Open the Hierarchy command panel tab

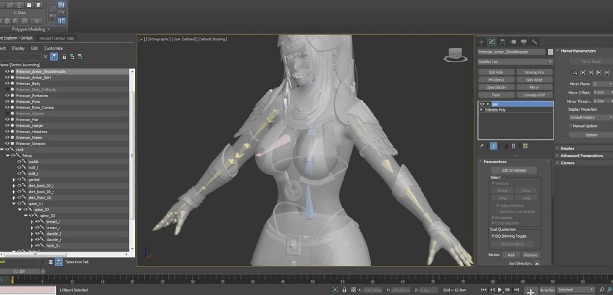[502, 42]
